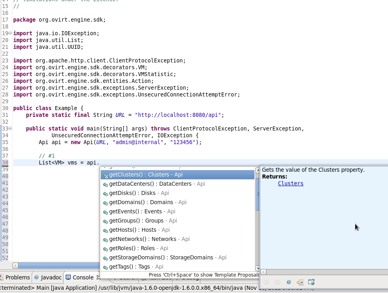Click the Back arrow in Javadoc popup
Image resolution: width=388 pixels, height=293 pixels.
tap(266, 282)
